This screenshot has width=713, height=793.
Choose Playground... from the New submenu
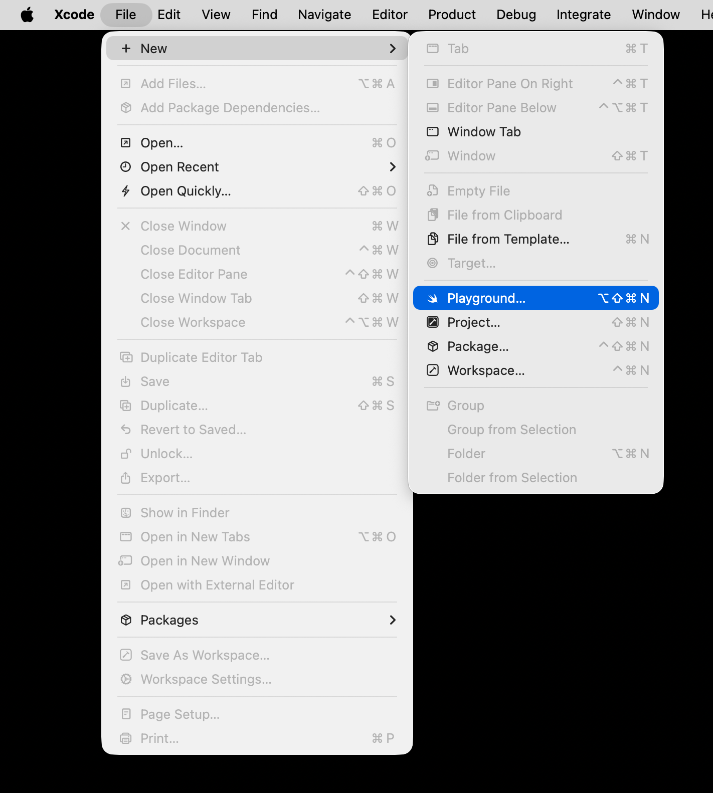tap(486, 298)
